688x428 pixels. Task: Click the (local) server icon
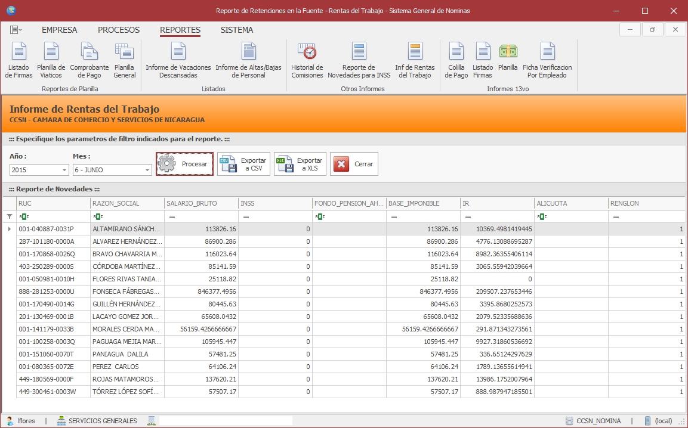point(647,421)
